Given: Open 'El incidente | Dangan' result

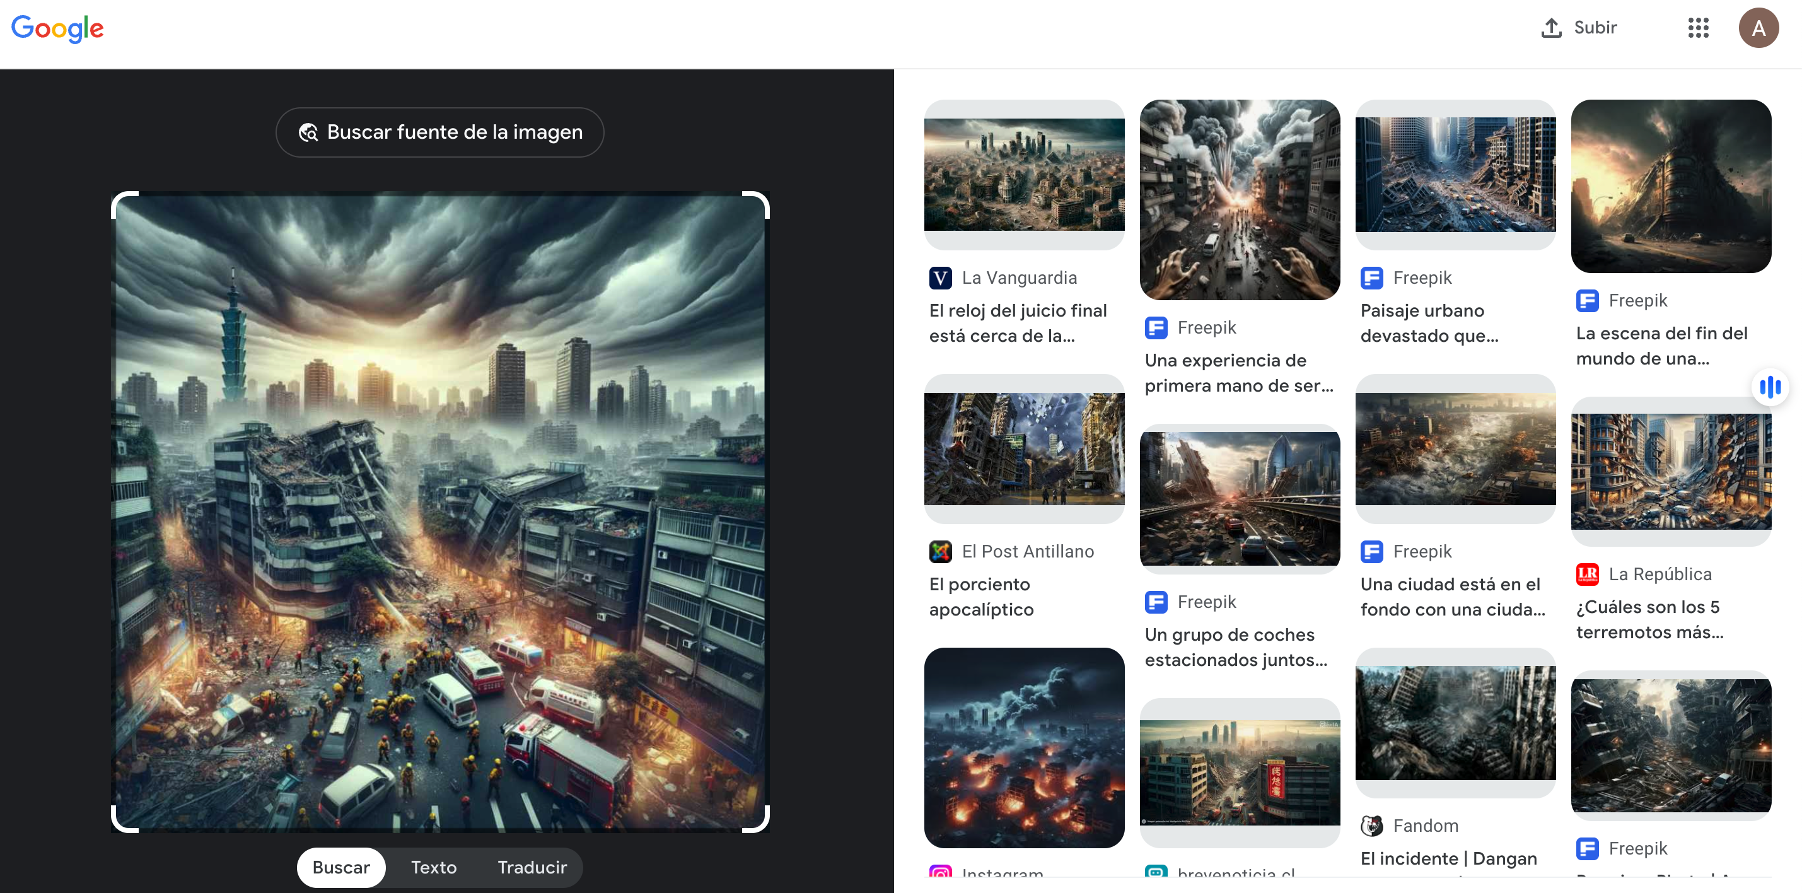Looking at the screenshot, I should tap(1448, 859).
